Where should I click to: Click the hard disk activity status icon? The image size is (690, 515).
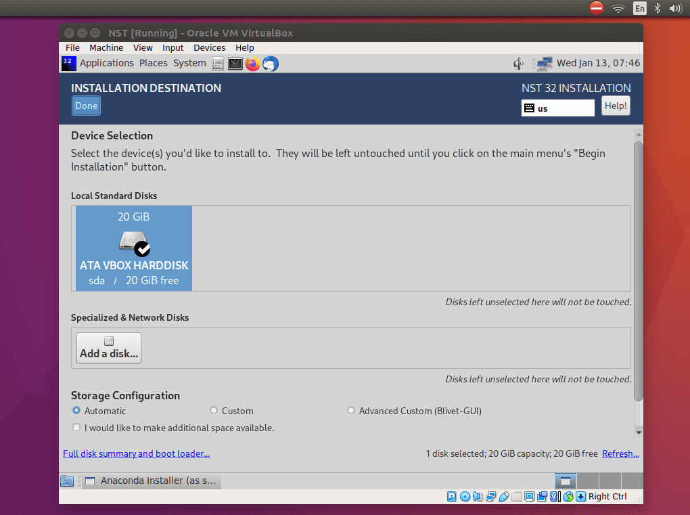(x=451, y=496)
